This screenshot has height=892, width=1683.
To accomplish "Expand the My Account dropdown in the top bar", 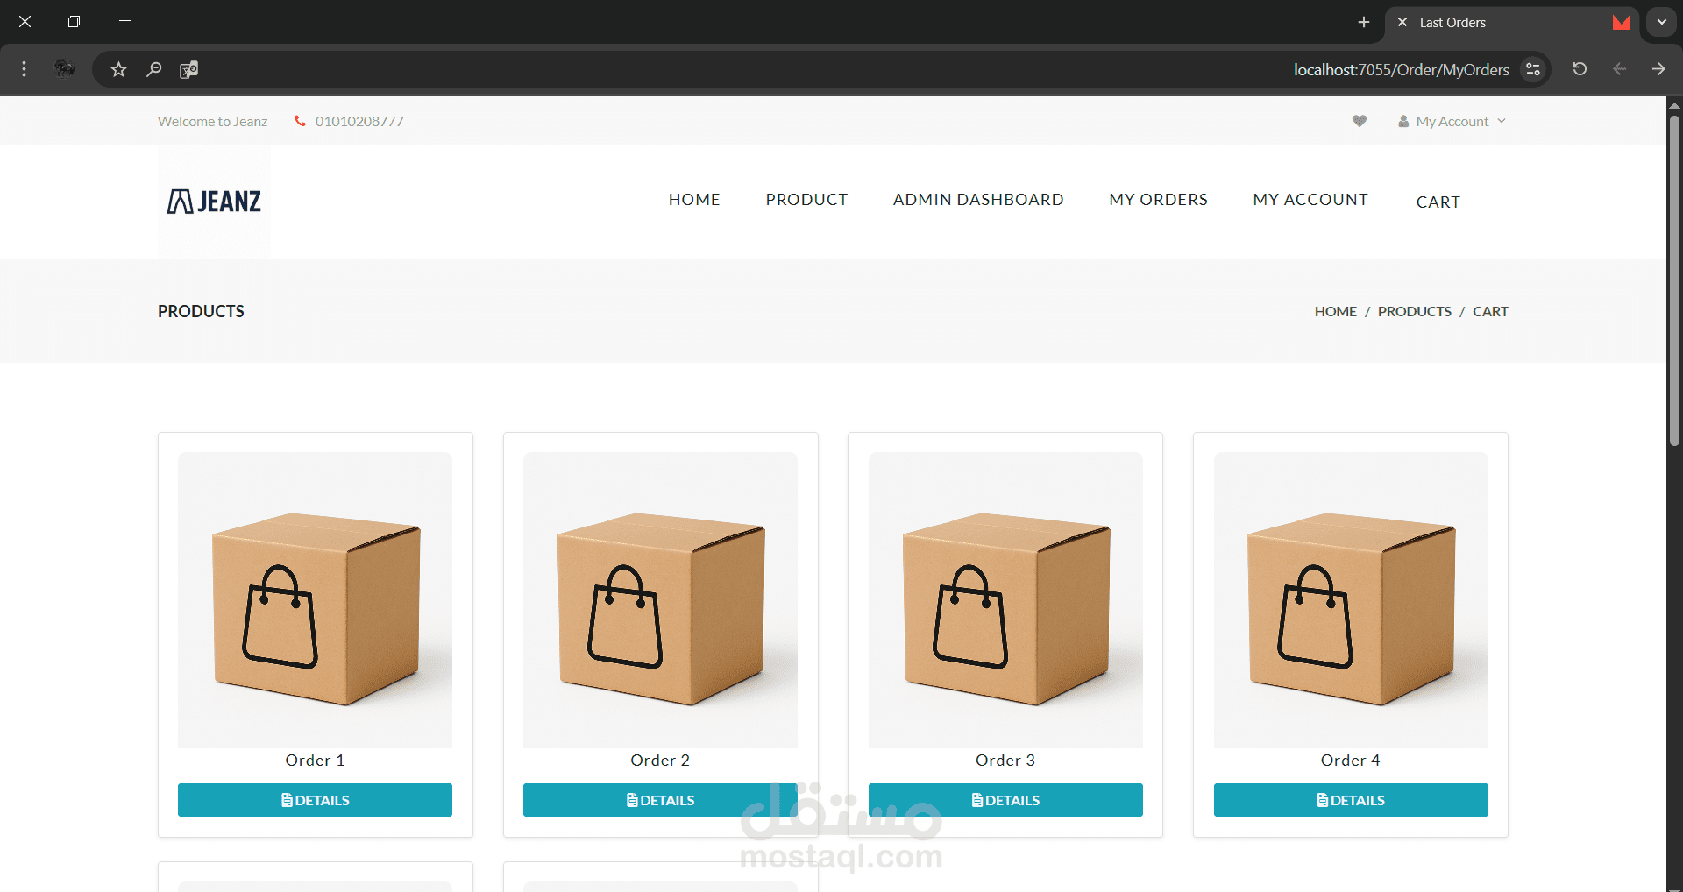I will 1452,121.
